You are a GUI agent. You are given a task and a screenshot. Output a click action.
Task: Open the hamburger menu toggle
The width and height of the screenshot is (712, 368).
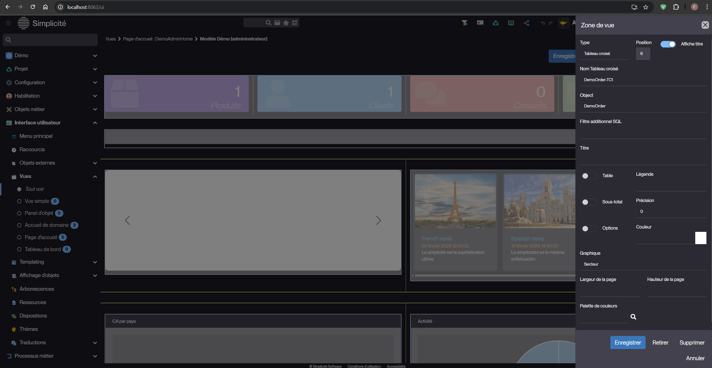[8, 23]
